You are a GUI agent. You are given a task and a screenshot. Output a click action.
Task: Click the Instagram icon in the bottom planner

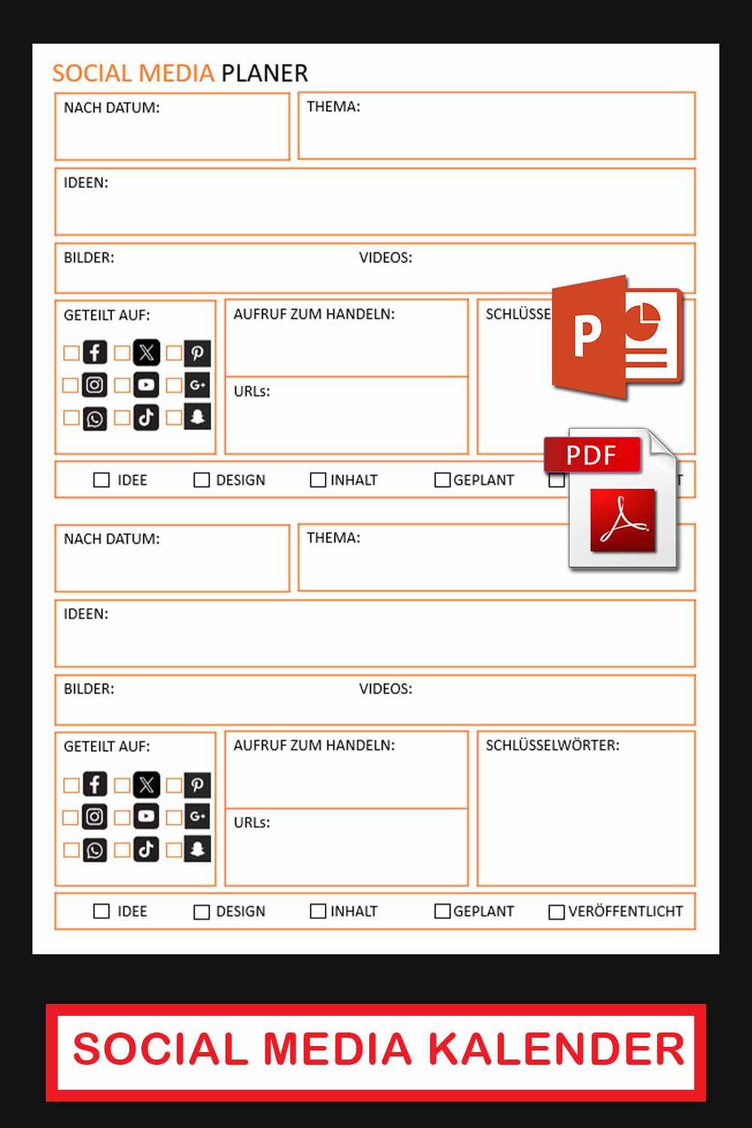(95, 817)
